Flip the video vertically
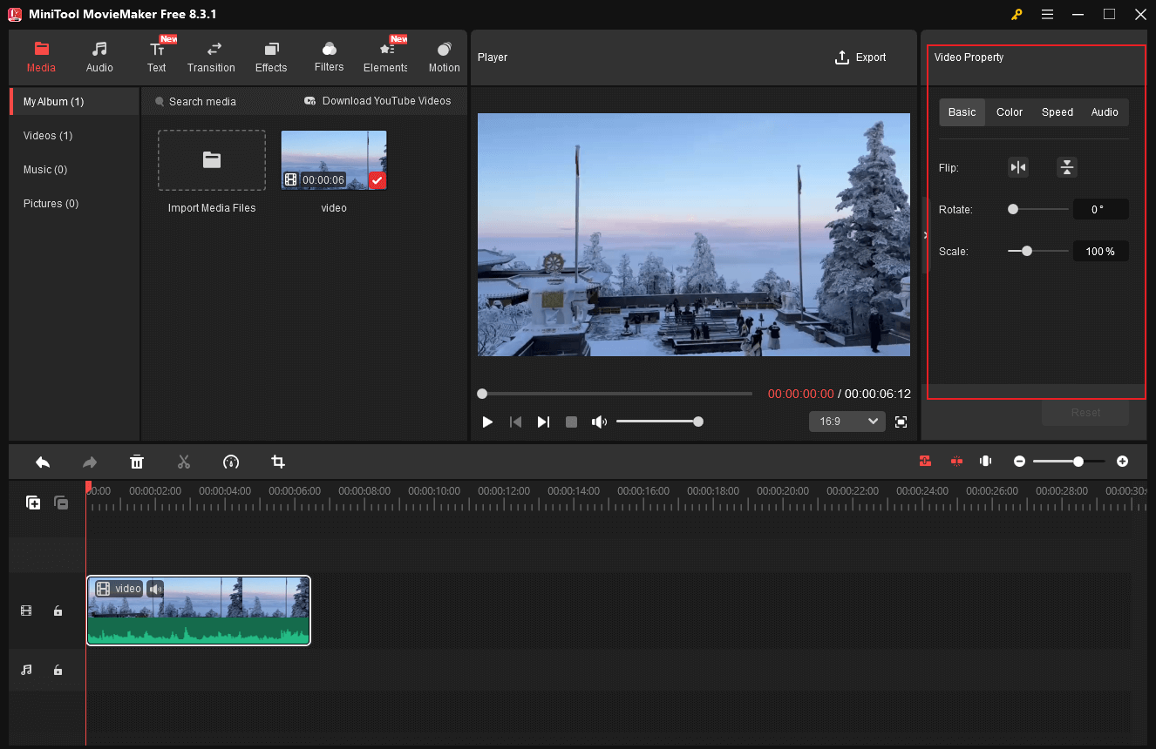The image size is (1156, 749). click(x=1067, y=167)
